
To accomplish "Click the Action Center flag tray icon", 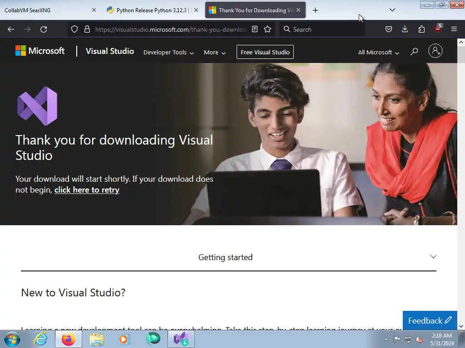I will coord(397,339).
